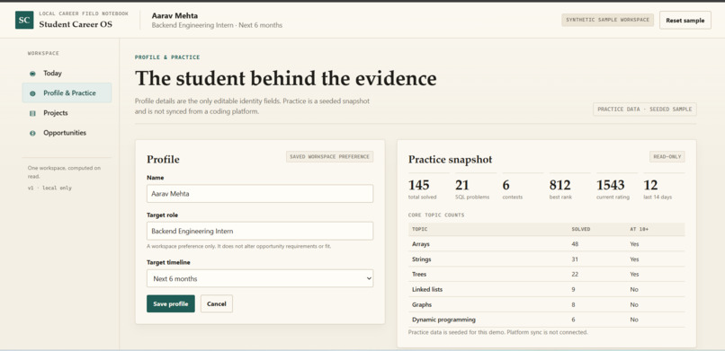Click the AT 10+ column header
This screenshot has width=725, height=351.
[639, 229]
